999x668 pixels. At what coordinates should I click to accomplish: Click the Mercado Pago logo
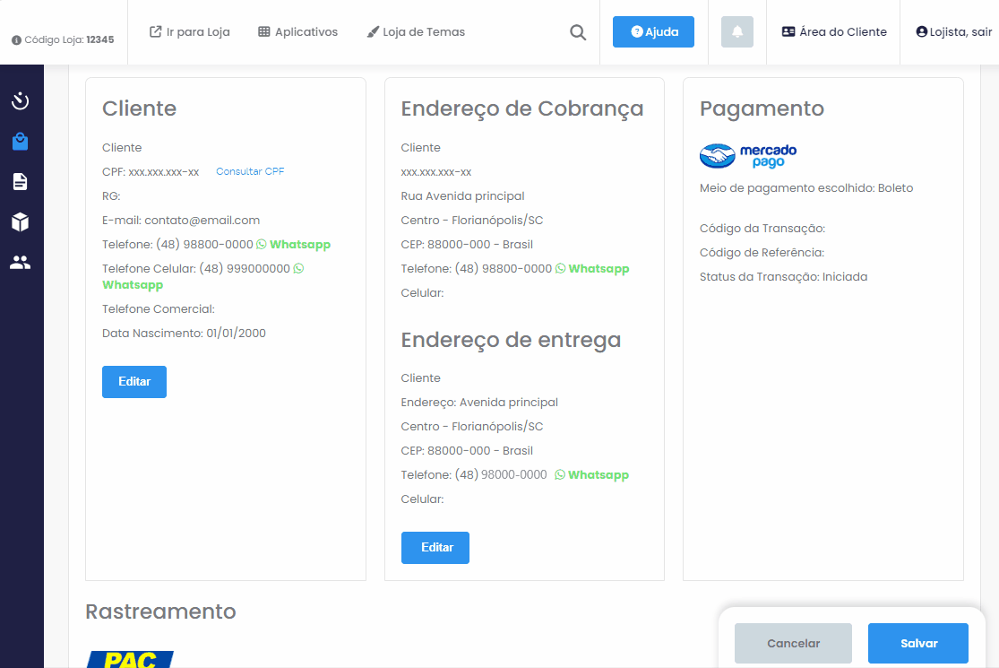click(748, 155)
